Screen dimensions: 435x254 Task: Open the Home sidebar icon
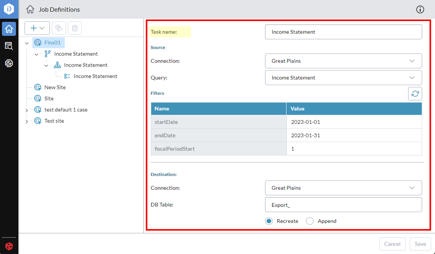[x=9, y=29]
